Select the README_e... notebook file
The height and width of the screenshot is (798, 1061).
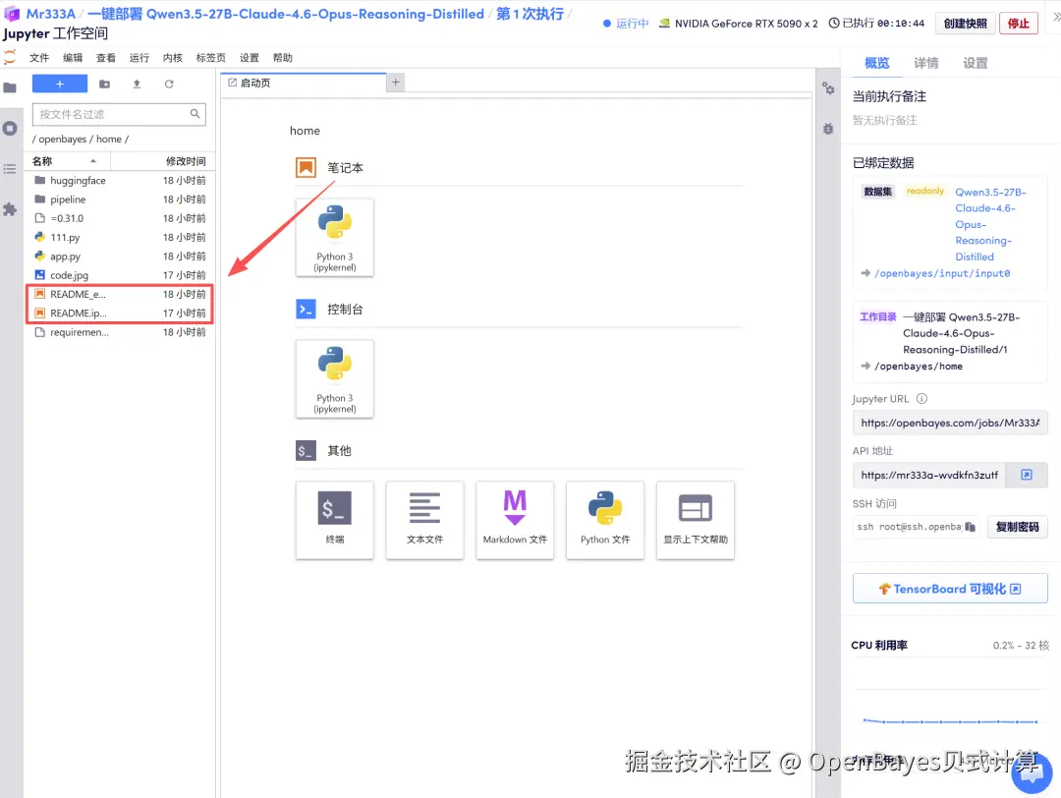coord(120,295)
